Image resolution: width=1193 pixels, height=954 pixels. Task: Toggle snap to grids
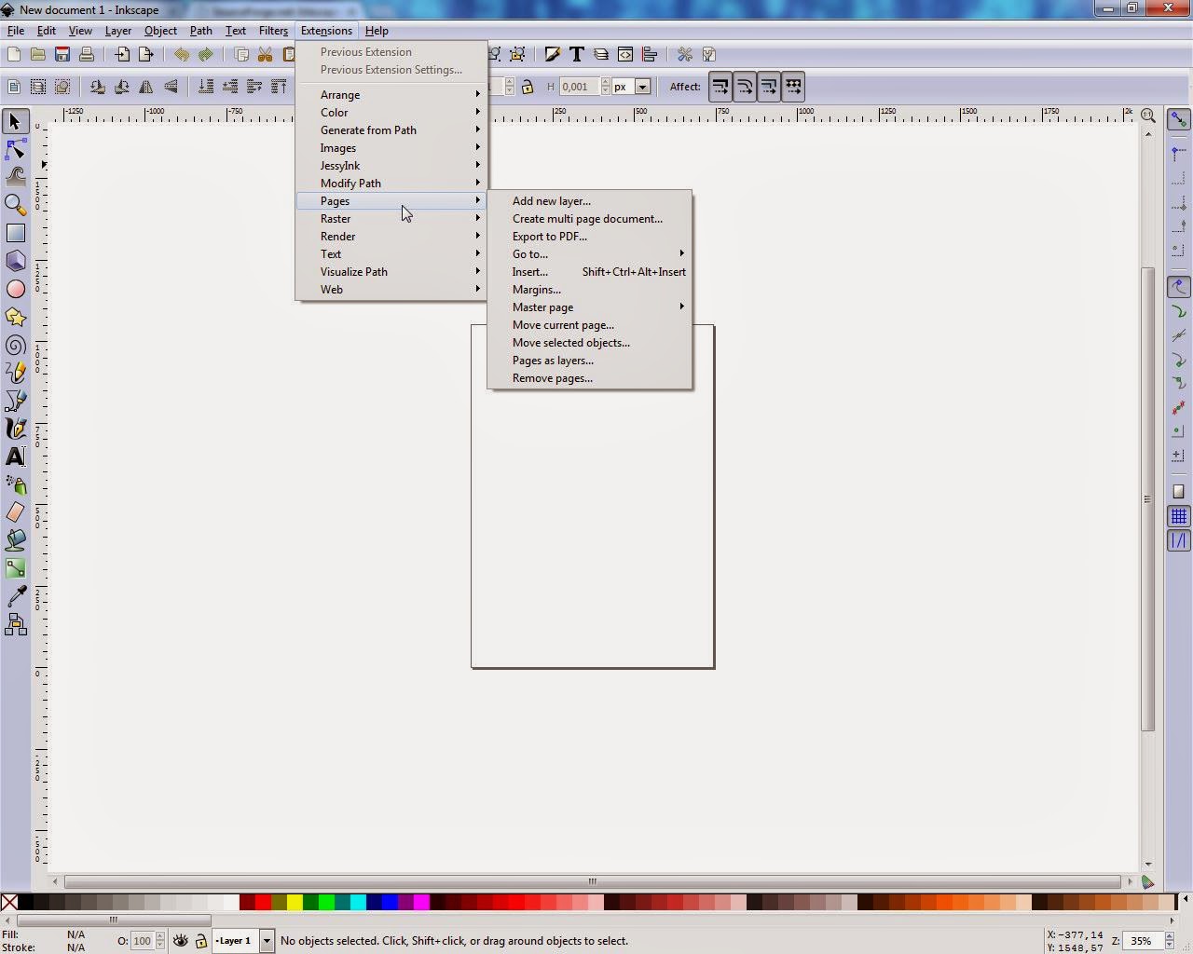tap(1179, 516)
